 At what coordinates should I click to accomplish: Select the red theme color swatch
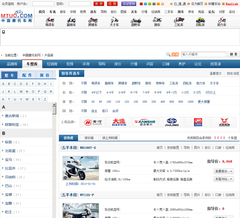click(x=141, y=4)
